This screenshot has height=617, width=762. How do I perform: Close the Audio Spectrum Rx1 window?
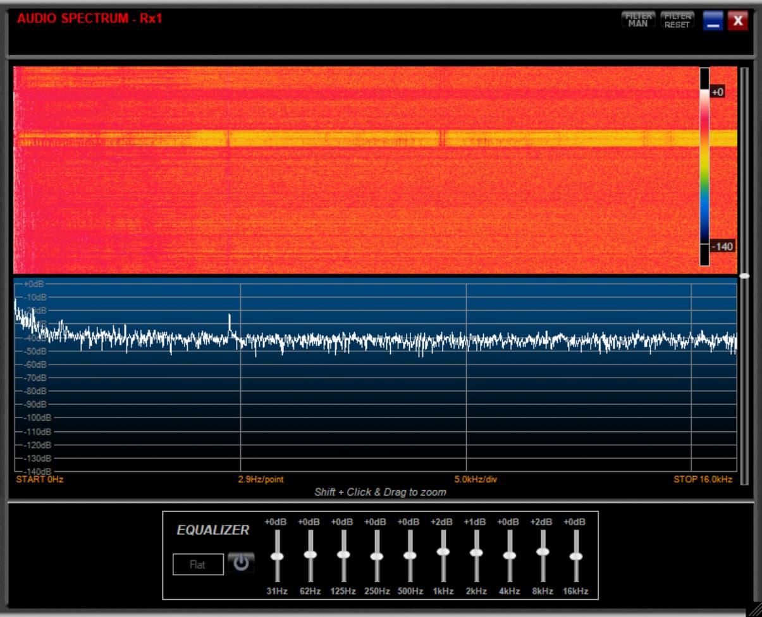pyautogui.click(x=737, y=21)
